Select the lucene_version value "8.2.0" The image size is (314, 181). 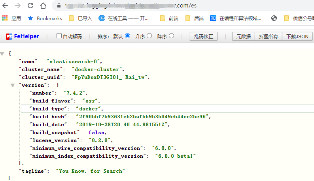100,140
